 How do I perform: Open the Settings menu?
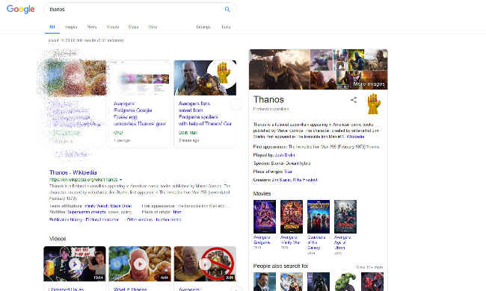[x=203, y=27]
